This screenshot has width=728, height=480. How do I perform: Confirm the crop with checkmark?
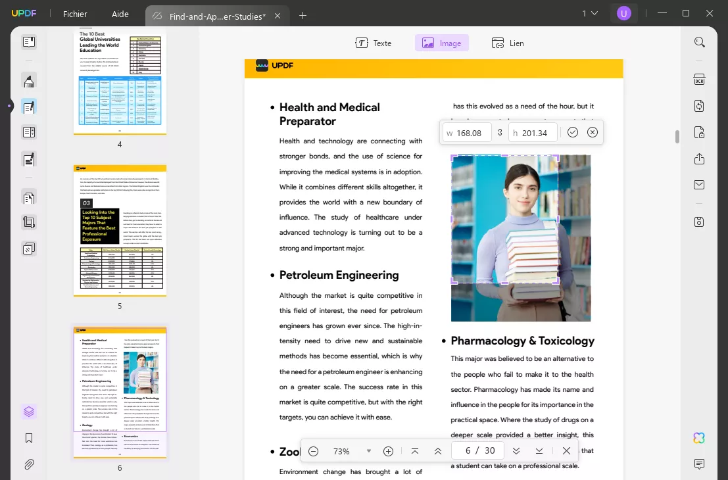572,132
